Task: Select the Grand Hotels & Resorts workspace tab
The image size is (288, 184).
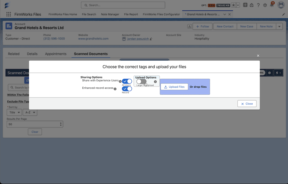Action: tap(202, 14)
